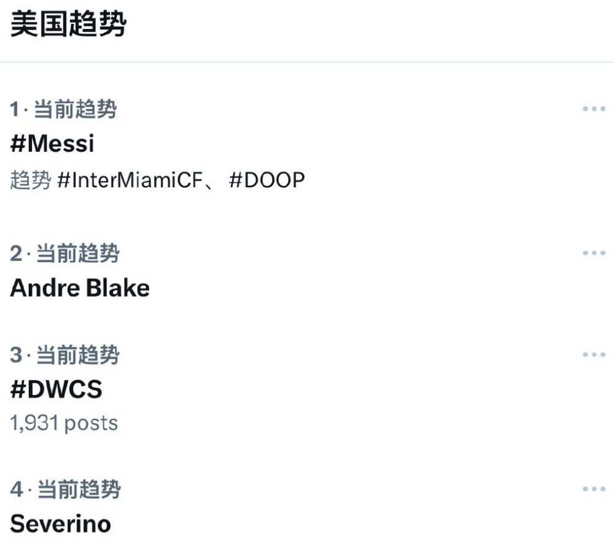613x543 pixels.
Task: Click the 当前趋势 label above Severino
Action: click(79, 490)
